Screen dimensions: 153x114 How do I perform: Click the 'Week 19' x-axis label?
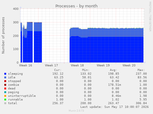click(103, 65)
